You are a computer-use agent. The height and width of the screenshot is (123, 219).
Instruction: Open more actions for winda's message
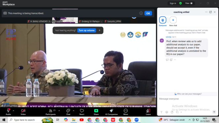tap(175, 60)
